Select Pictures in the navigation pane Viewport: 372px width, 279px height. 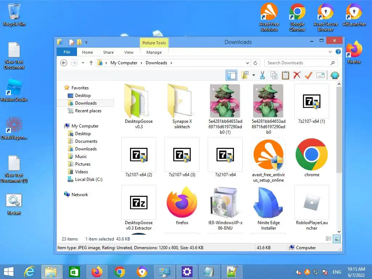[82, 164]
